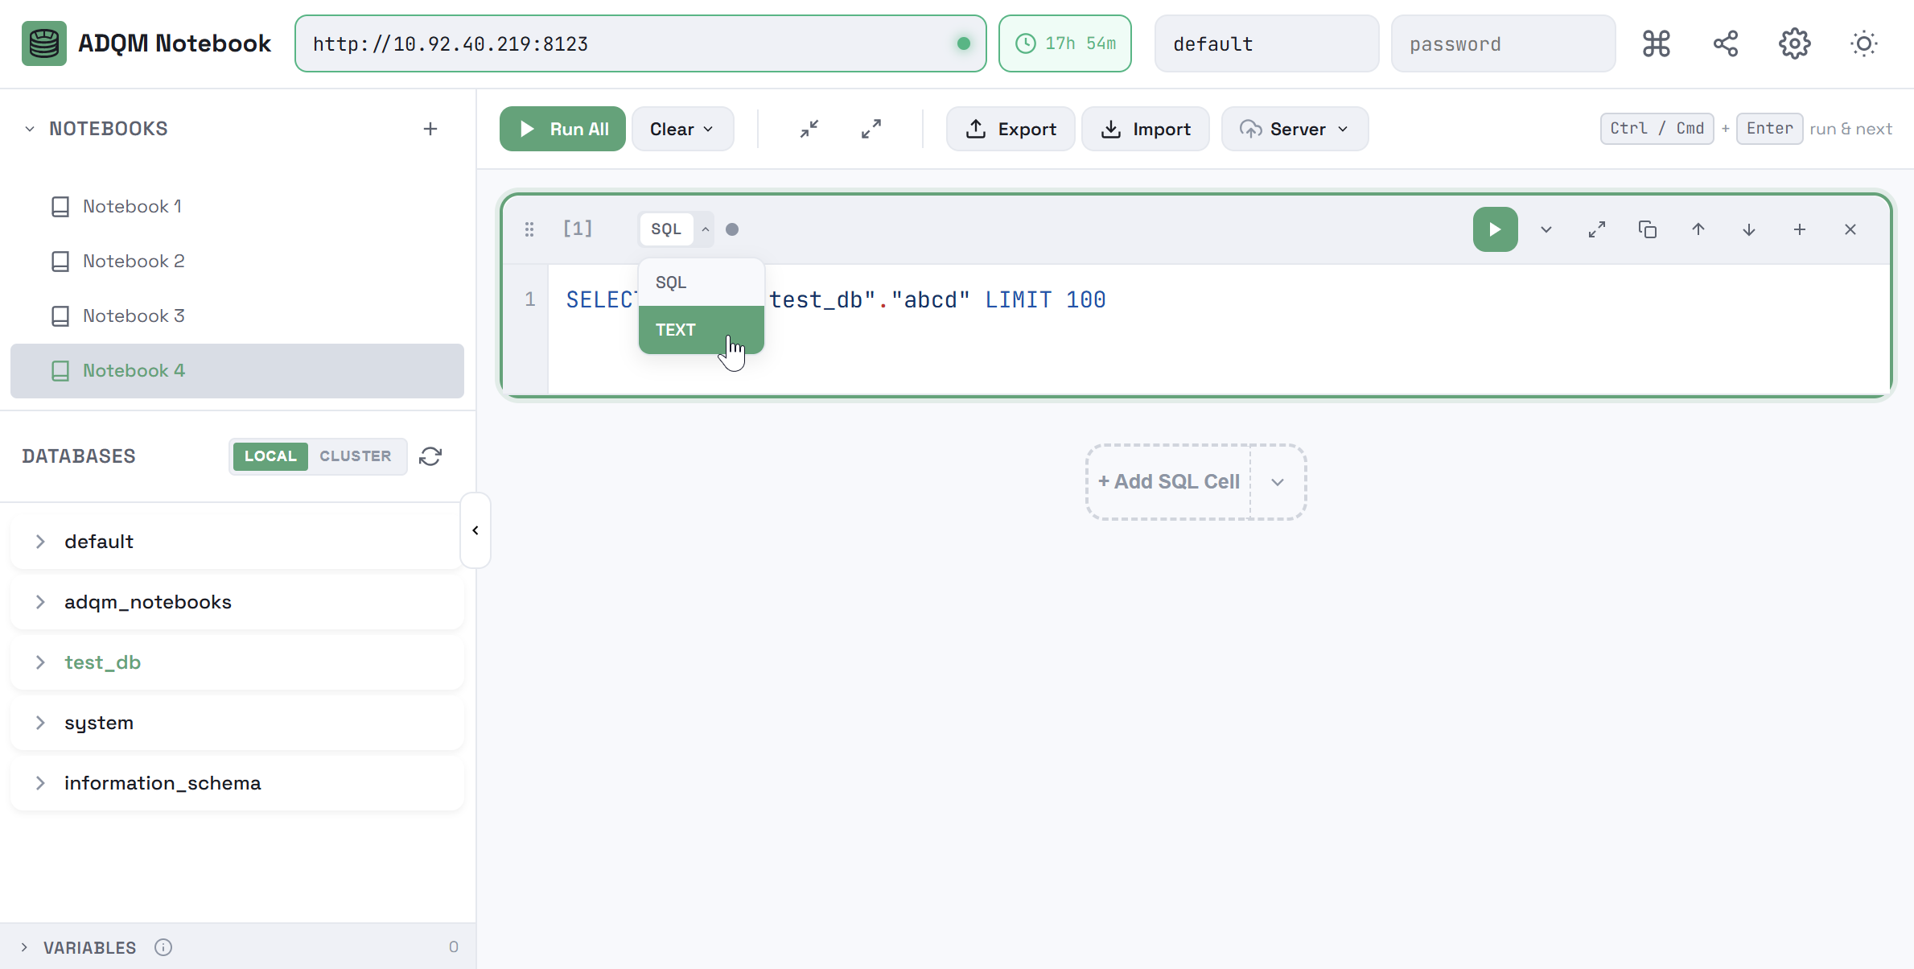Open the share icon in header

point(1725,43)
